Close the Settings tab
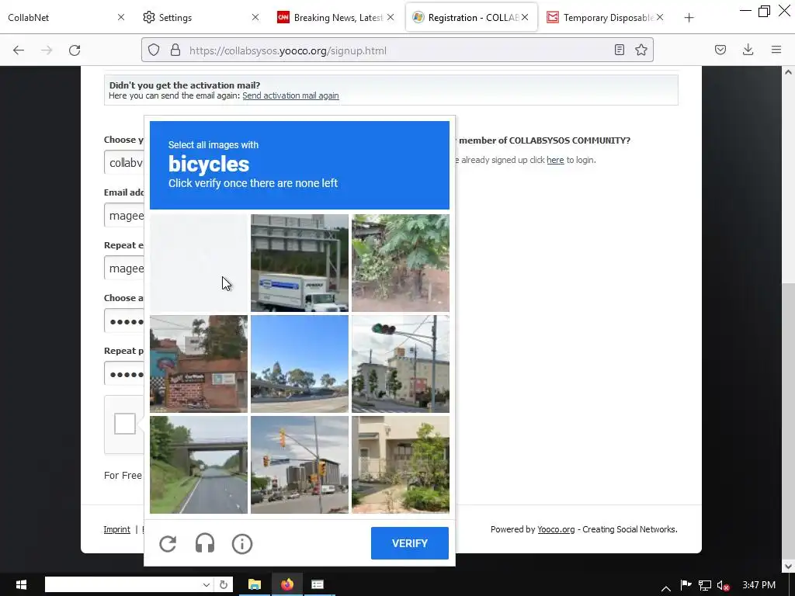 pyautogui.click(x=255, y=17)
